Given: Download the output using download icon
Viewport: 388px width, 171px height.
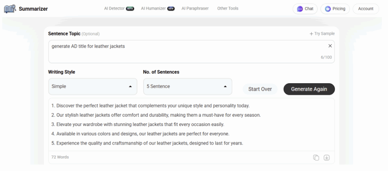Looking at the screenshot, I should [327, 157].
